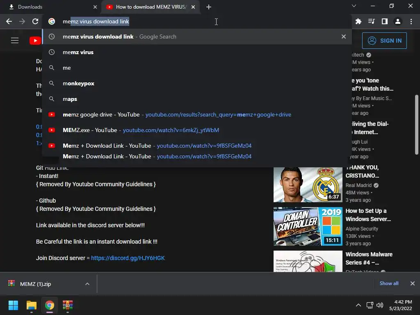Click the SIGN IN button
The height and width of the screenshot is (315, 420).
pyautogui.click(x=384, y=41)
